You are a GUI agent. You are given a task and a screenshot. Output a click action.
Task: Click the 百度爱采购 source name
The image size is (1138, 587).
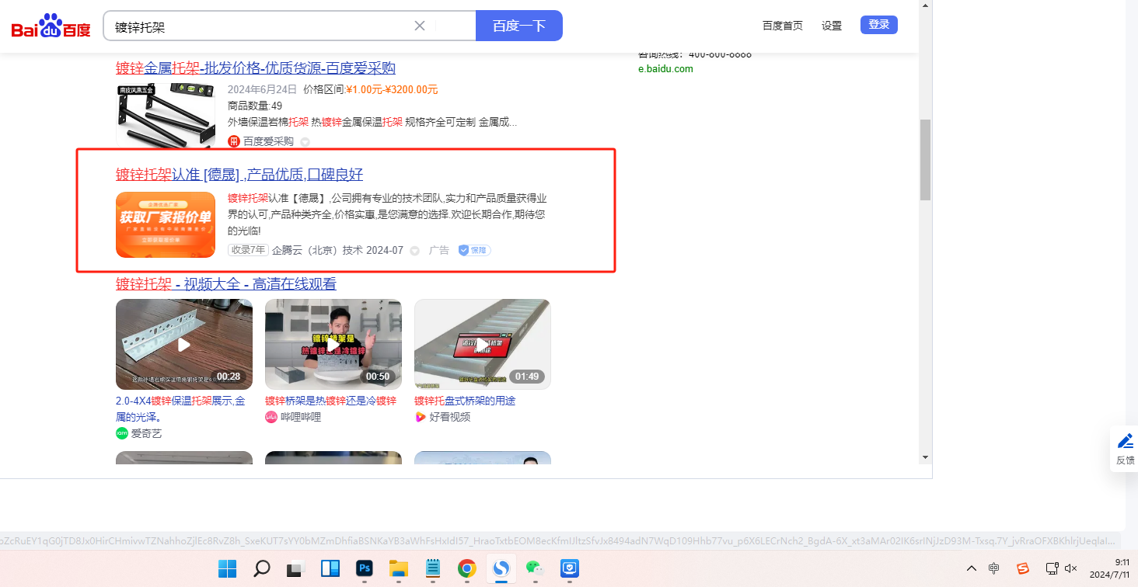(268, 141)
